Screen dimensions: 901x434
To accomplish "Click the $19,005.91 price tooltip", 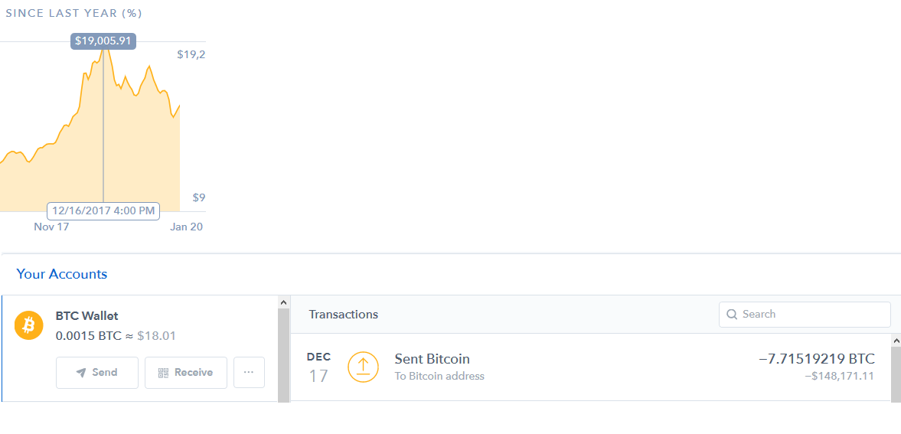I will 103,41.
